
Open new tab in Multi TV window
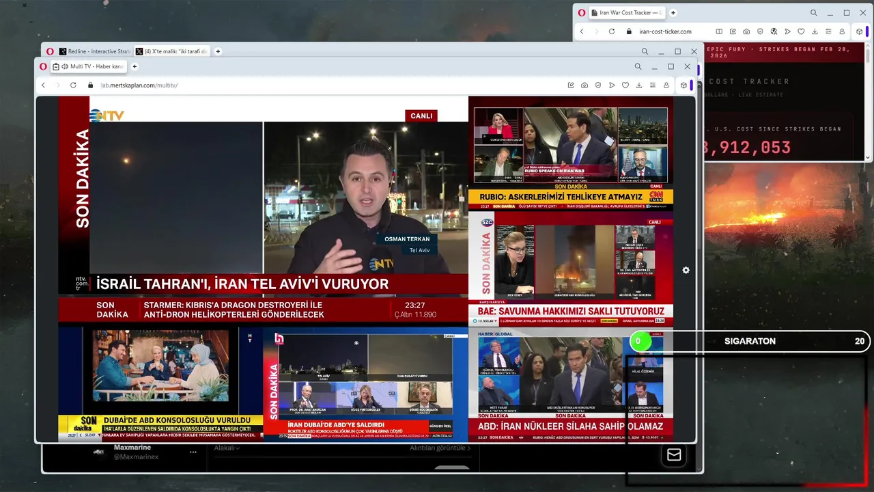click(135, 66)
